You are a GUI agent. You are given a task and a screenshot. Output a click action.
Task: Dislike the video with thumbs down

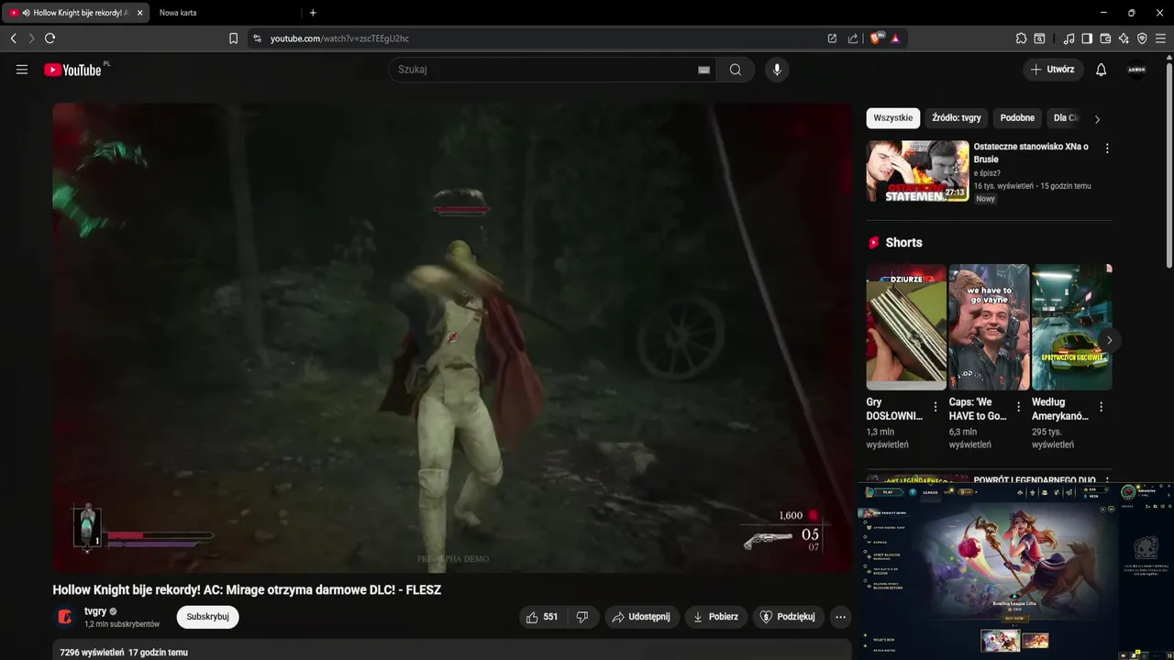point(582,617)
